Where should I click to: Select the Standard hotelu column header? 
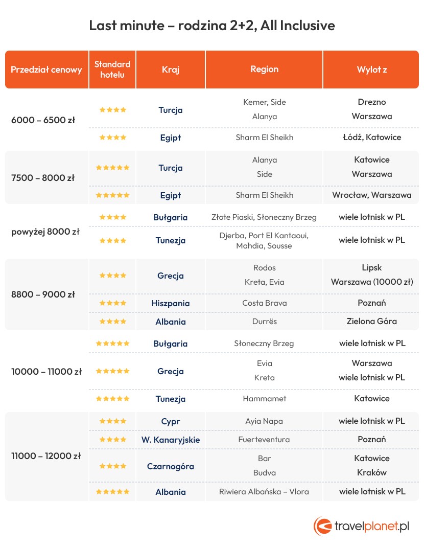[x=112, y=70]
